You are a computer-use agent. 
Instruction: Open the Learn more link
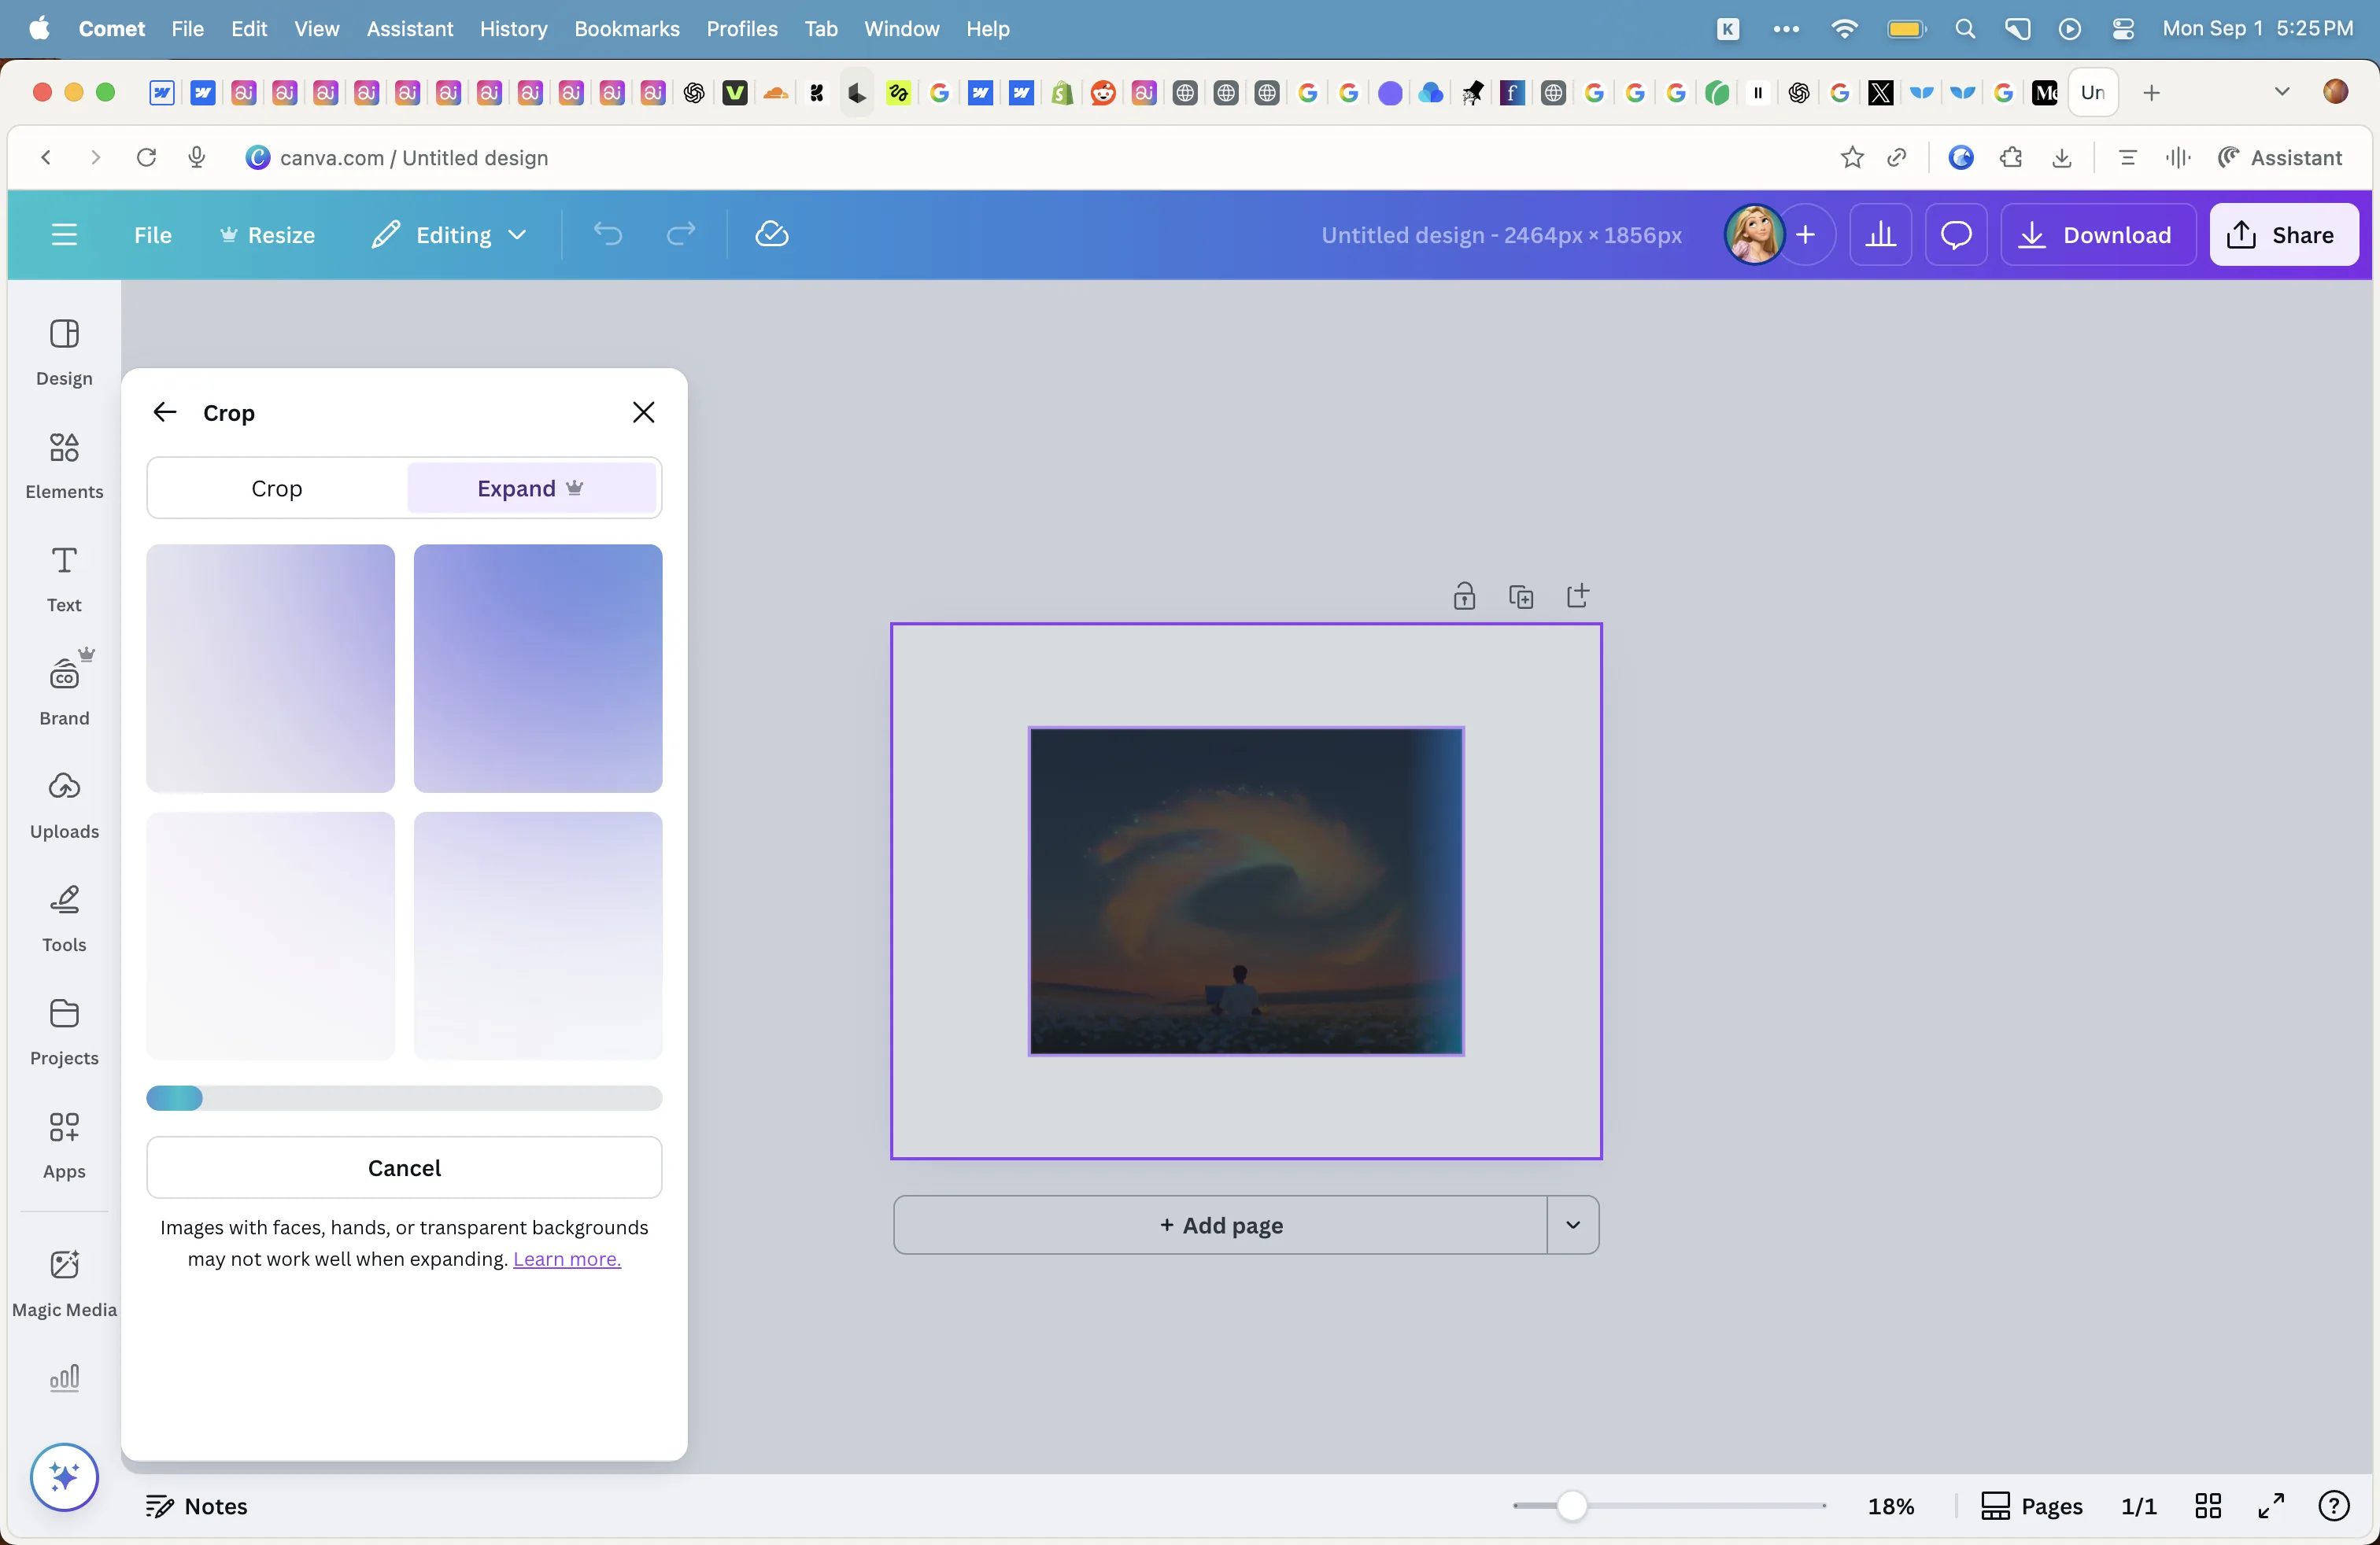(567, 1258)
